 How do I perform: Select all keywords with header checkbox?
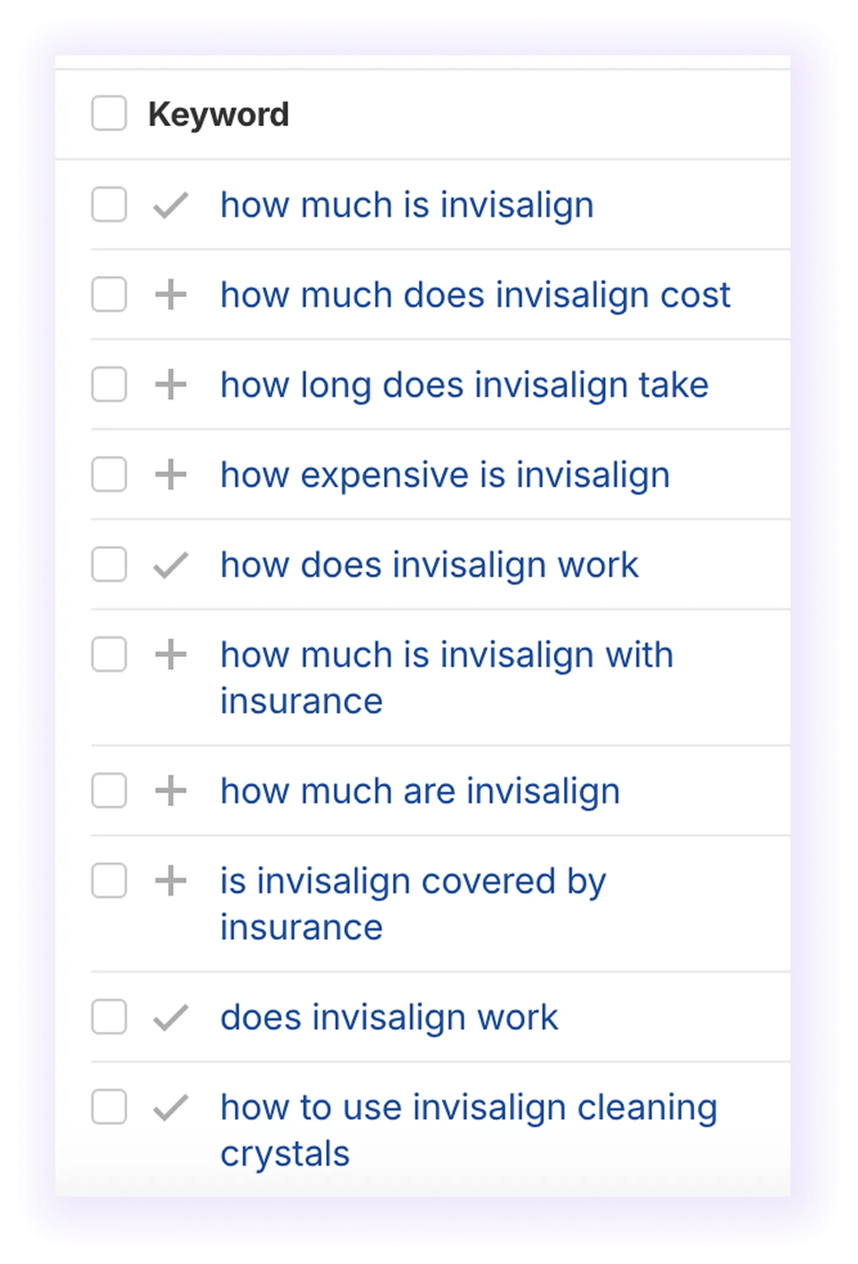[108, 113]
